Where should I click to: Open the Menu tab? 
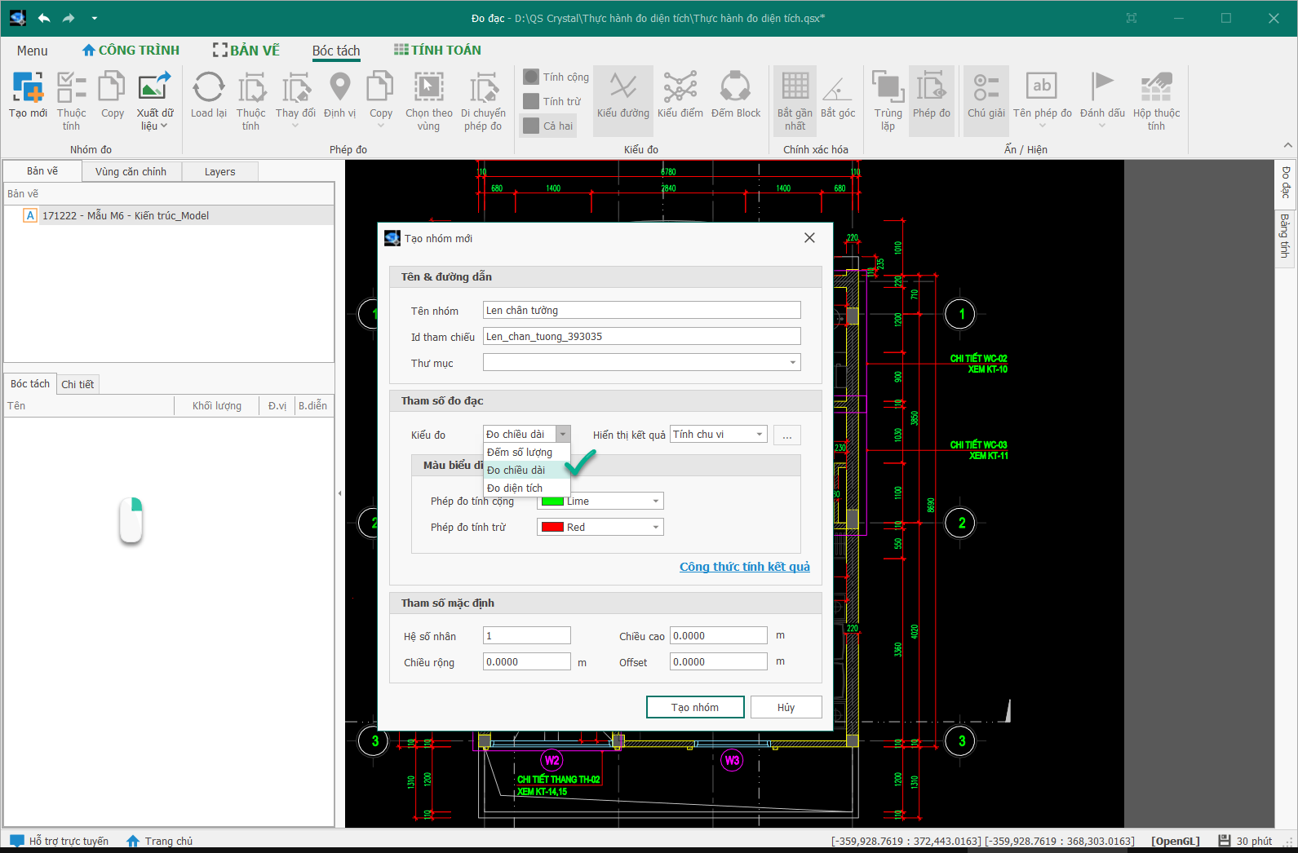(x=33, y=51)
